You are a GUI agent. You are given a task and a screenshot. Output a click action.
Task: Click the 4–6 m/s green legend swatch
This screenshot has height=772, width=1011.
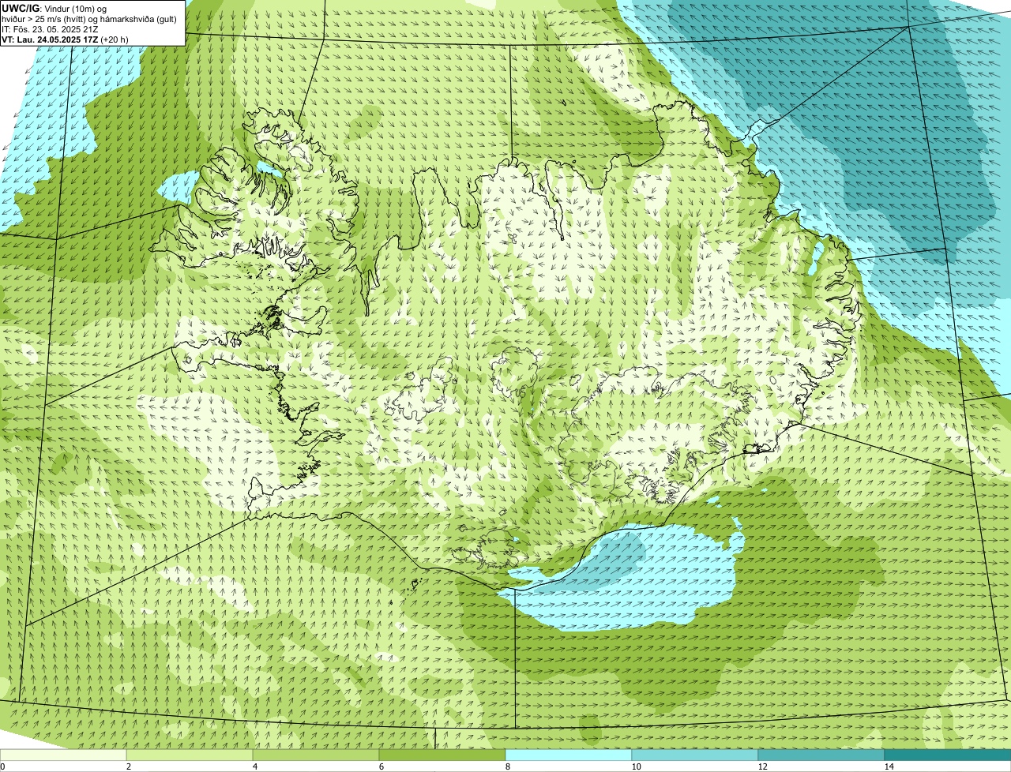tap(316, 755)
